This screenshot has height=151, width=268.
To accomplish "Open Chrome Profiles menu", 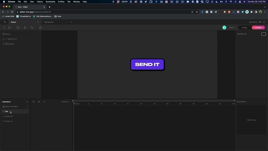I will click(x=61, y=2).
